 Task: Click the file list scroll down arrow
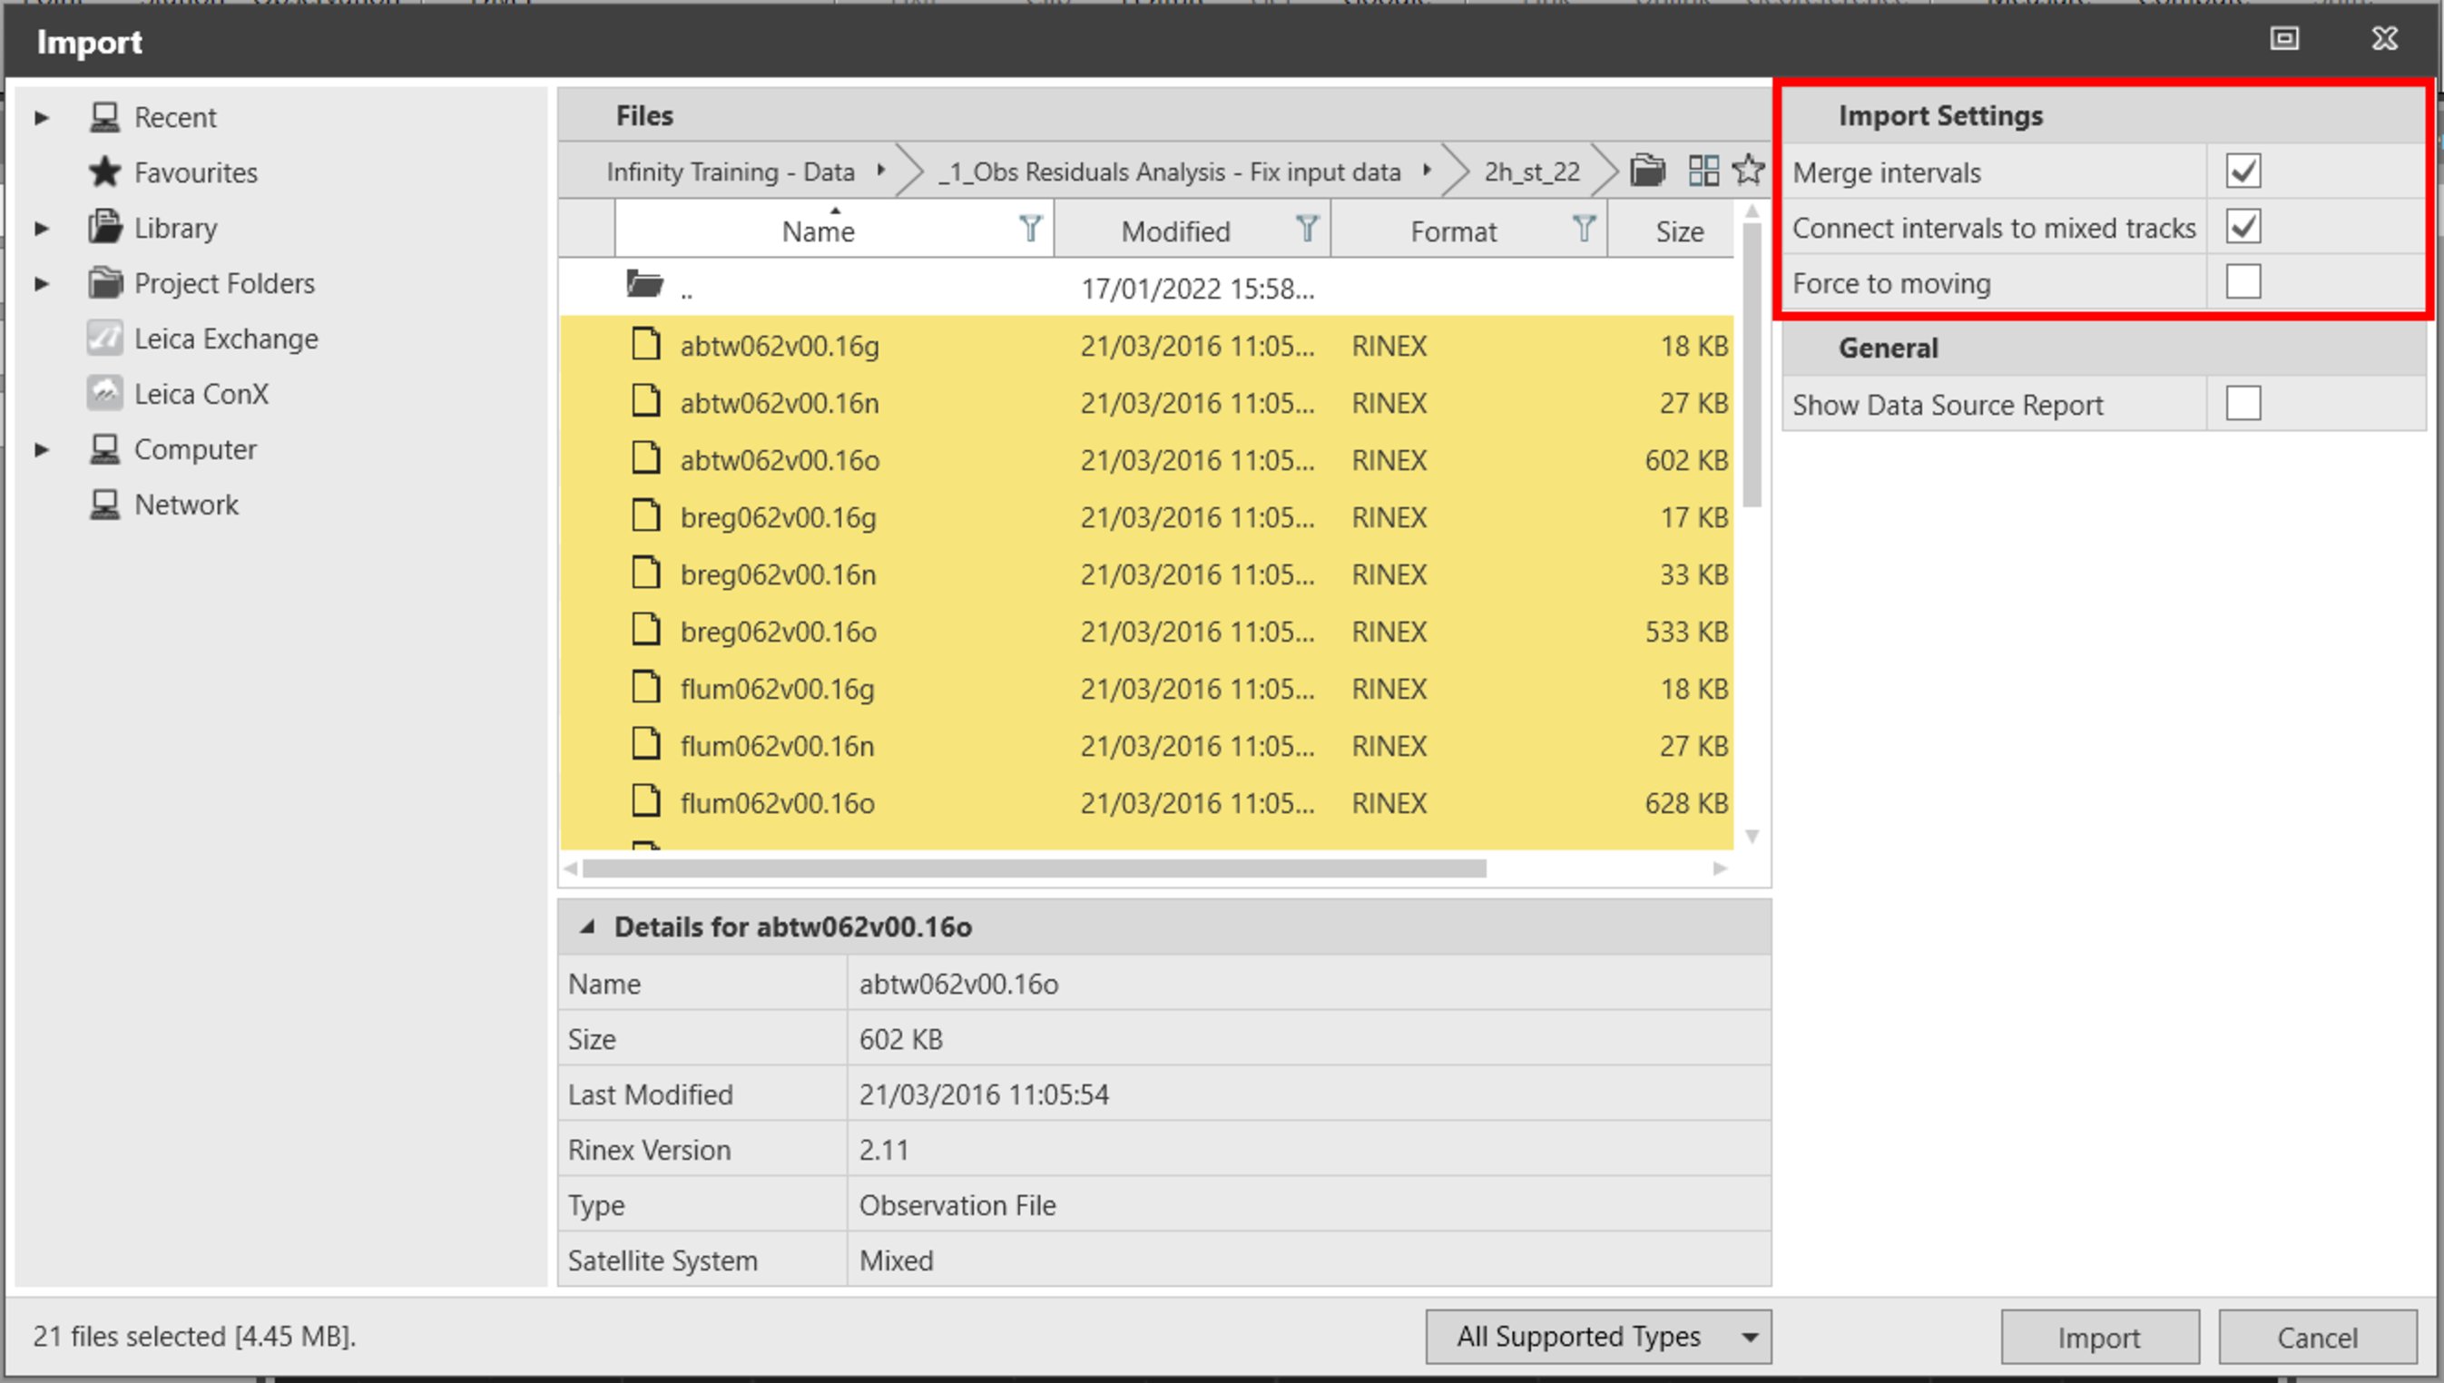1752,836
